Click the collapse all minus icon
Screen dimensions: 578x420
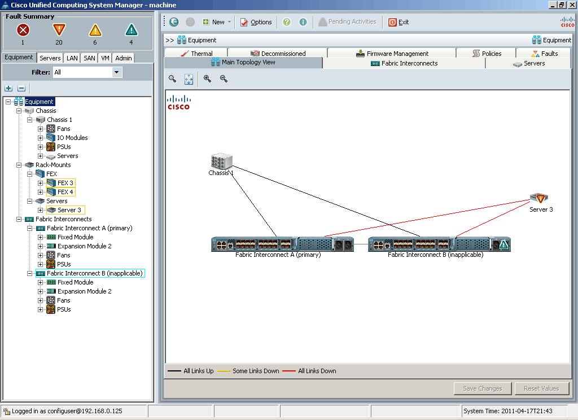[x=21, y=88]
